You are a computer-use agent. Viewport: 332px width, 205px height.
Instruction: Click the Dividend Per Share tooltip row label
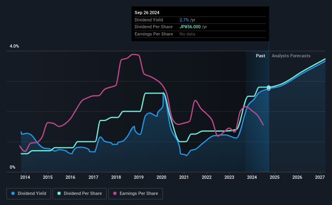point(154,27)
